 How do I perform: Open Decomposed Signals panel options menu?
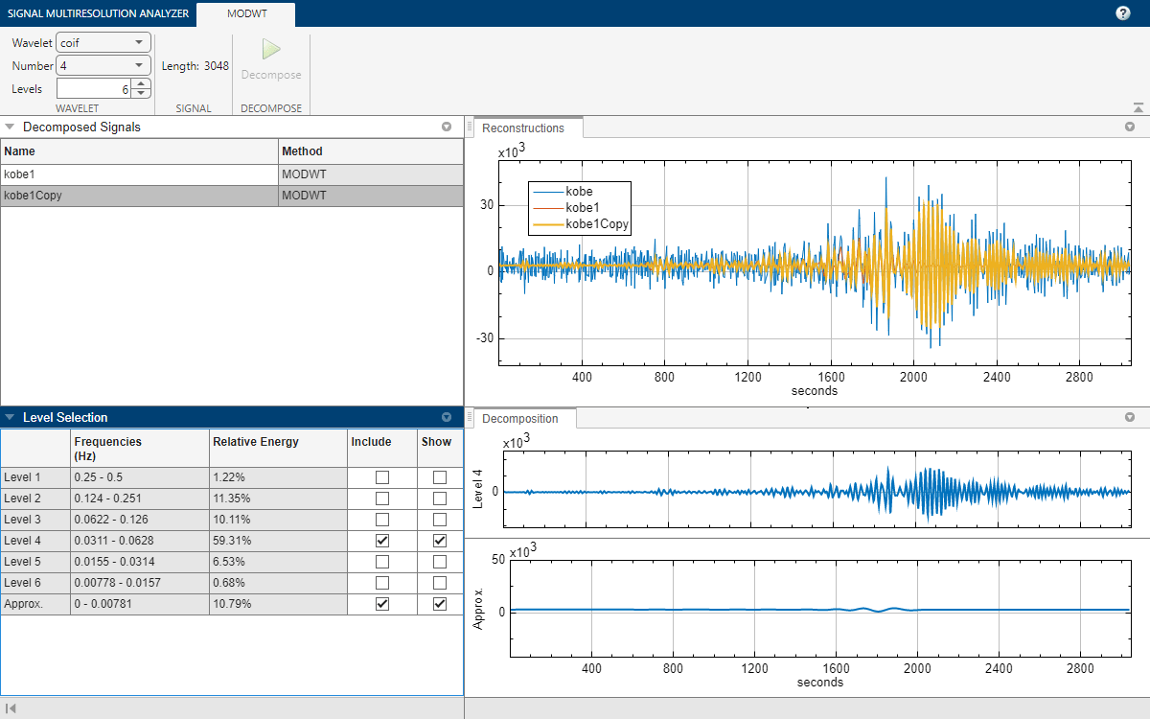pos(446,127)
